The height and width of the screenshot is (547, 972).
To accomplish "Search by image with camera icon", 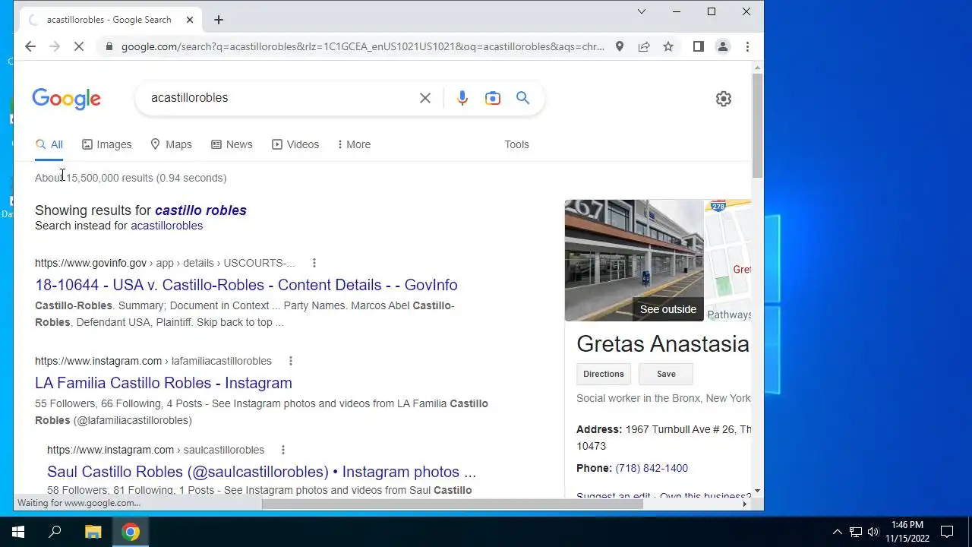I will point(493,98).
